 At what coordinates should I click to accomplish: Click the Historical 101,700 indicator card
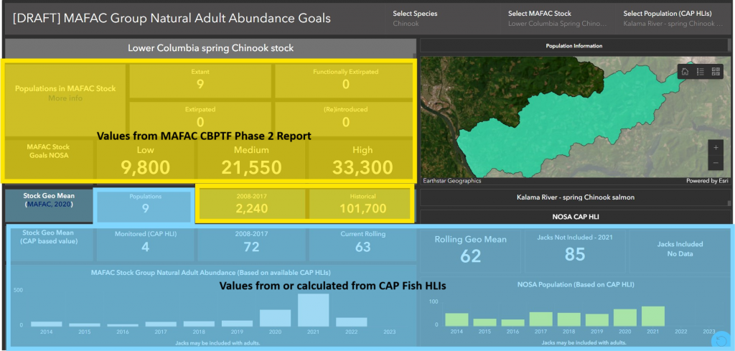pos(361,204)
